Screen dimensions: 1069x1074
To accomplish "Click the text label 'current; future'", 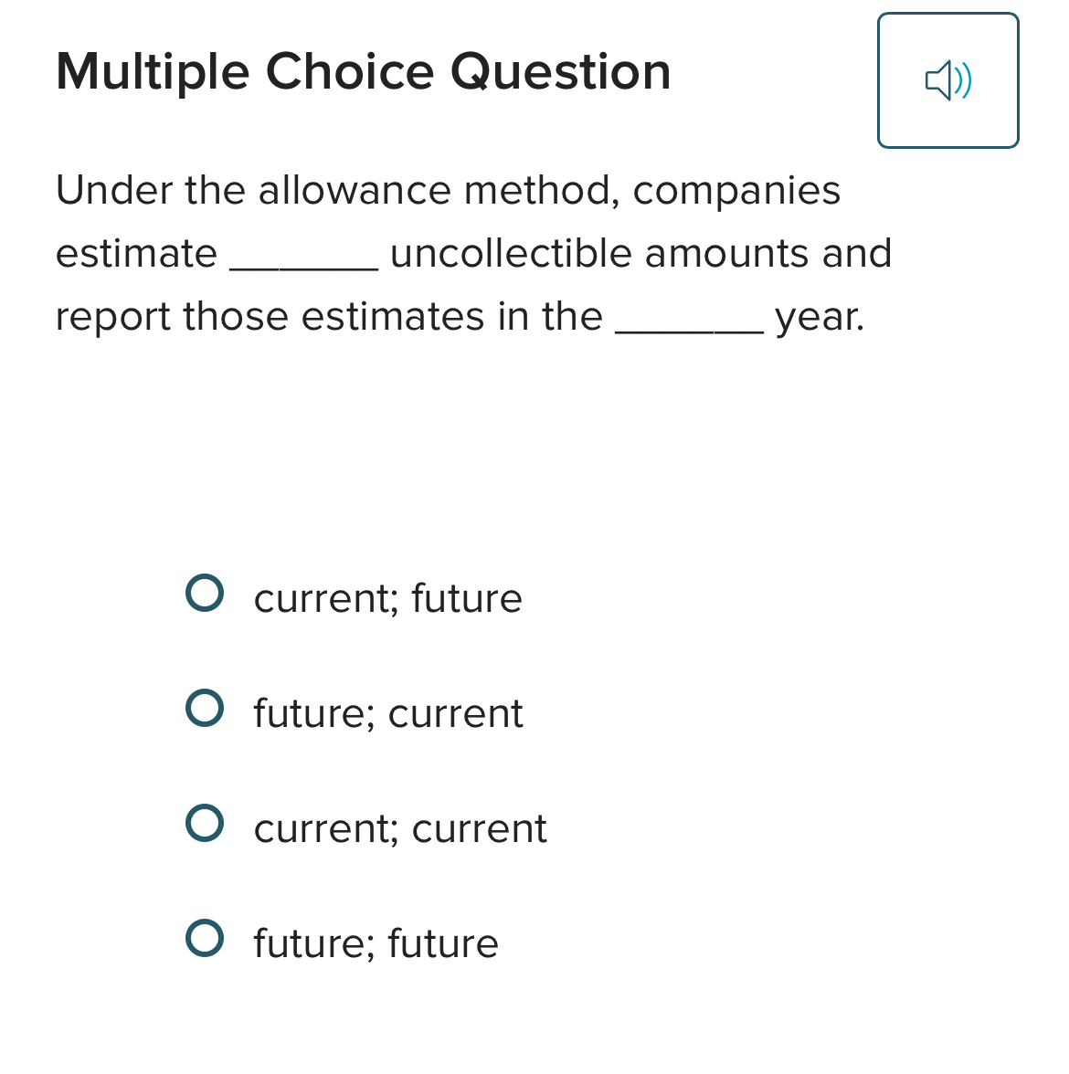I will (x=387, y=598).
